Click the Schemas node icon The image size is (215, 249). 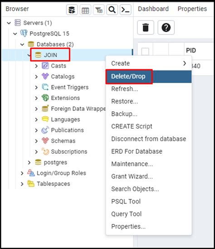[x=45, y=141]
